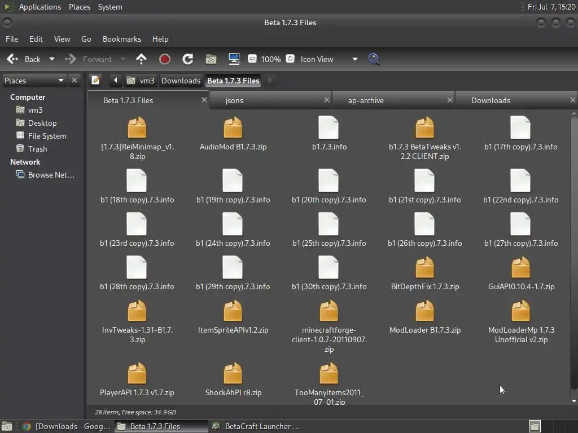Open the Bookmarks menu
The height and width of the screenshot is (433, 578).
click(x=122, y=39)
